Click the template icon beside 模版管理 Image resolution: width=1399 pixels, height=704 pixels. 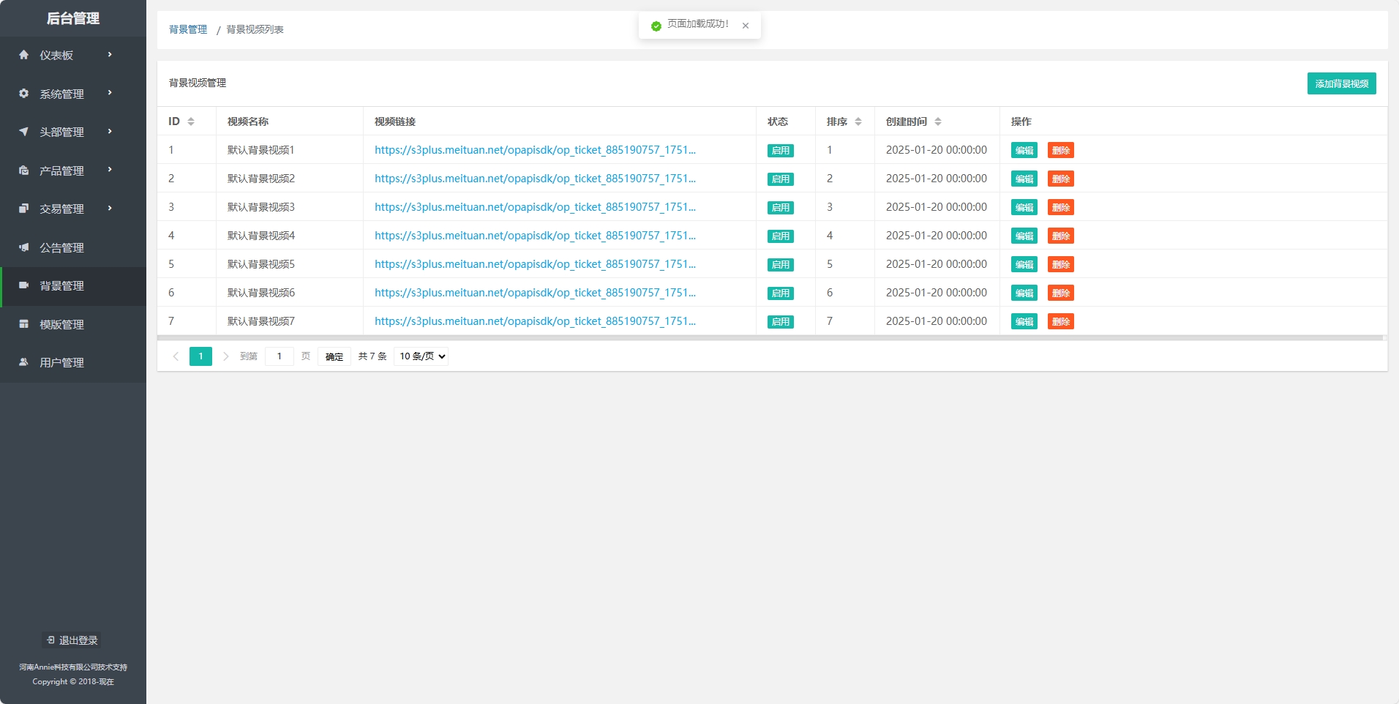[23, 324]
